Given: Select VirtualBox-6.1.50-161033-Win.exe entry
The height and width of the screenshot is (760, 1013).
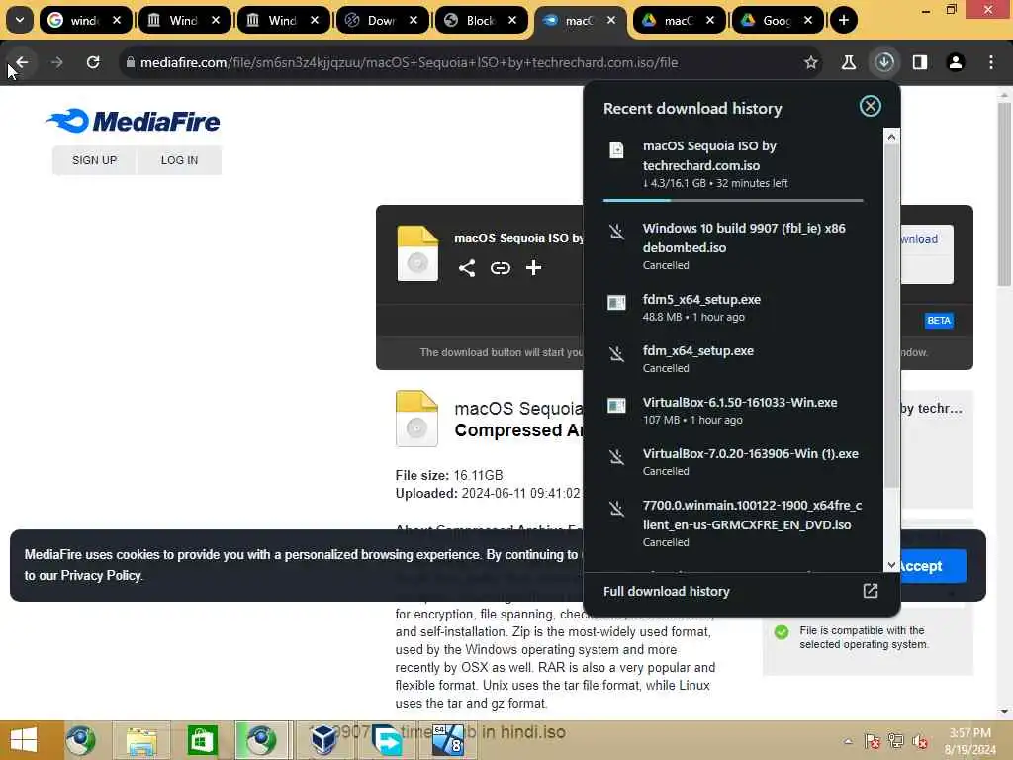Looking at the screenshot, I should pos(733,411).
